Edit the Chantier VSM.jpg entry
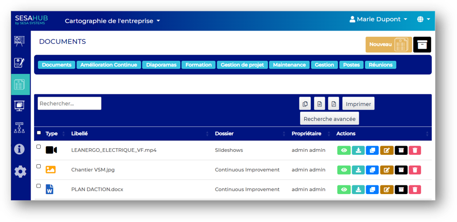Screen dimensions: 457x222 click(386, 170)
